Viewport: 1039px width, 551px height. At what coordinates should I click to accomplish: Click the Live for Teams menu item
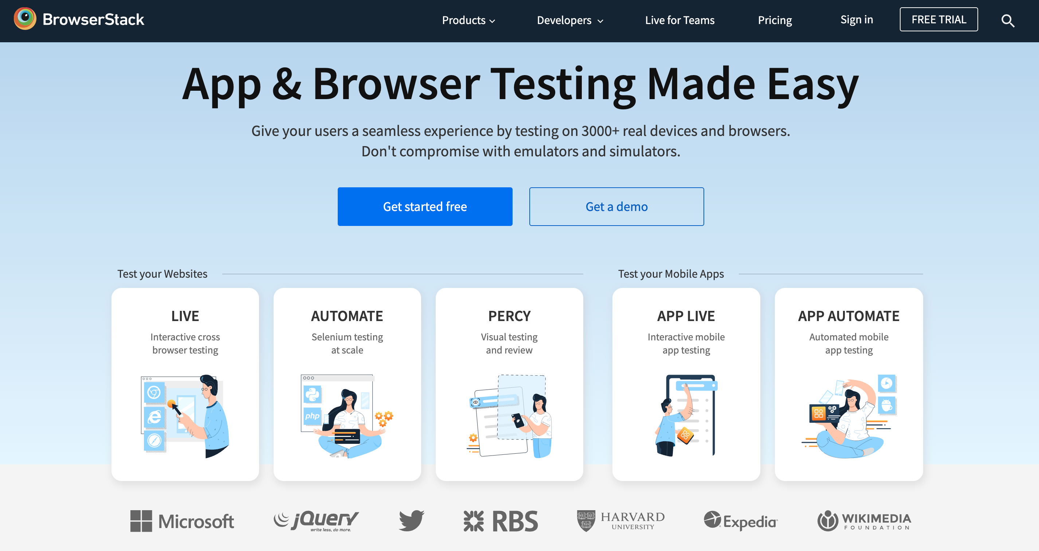click(679, 20)
